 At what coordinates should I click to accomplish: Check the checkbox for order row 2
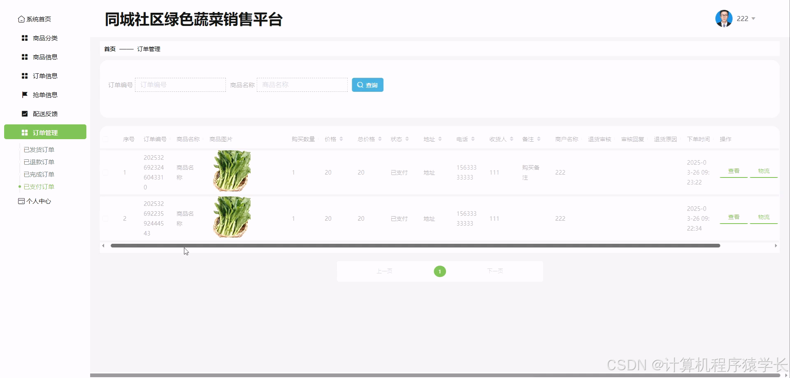106,219
